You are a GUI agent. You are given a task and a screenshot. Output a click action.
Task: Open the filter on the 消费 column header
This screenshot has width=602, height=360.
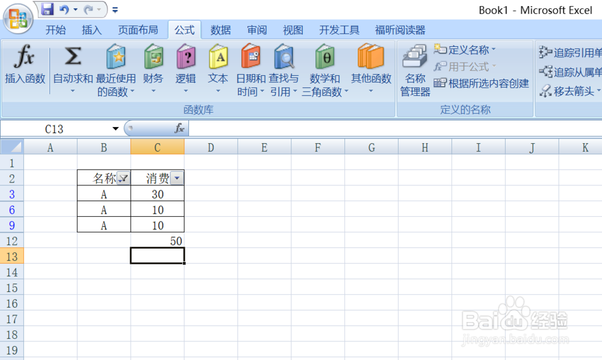177,178
